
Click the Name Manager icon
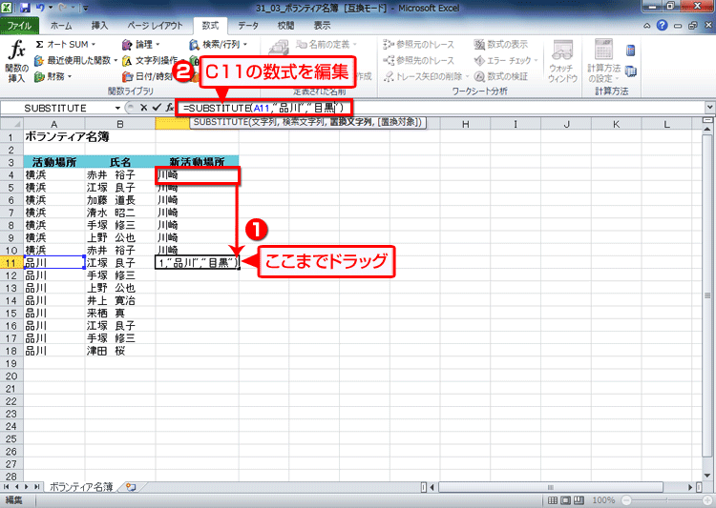coord(278,49)
